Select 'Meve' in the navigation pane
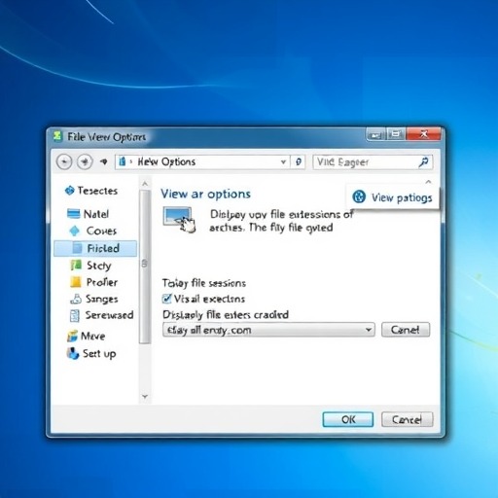 pos(92,336)
